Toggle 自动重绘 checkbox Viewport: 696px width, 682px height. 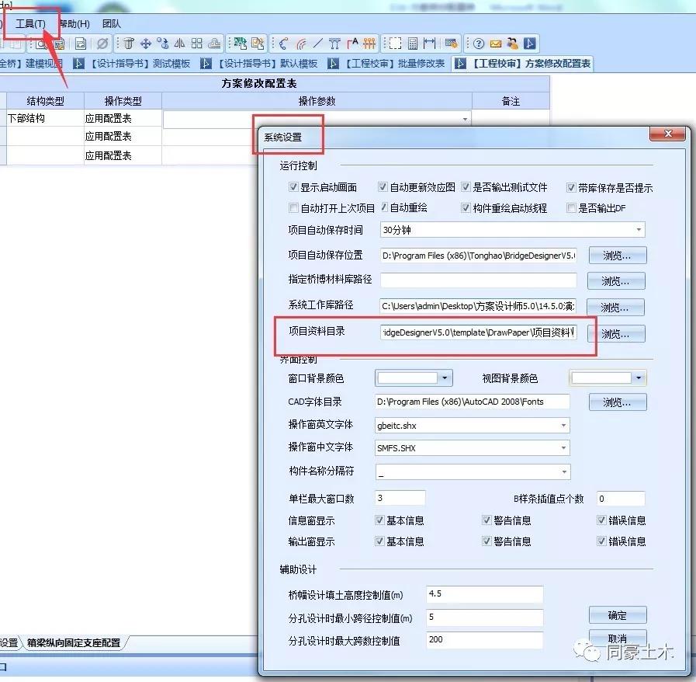[x=383, y=207]
